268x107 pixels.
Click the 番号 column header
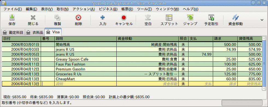tap(48, 39)
